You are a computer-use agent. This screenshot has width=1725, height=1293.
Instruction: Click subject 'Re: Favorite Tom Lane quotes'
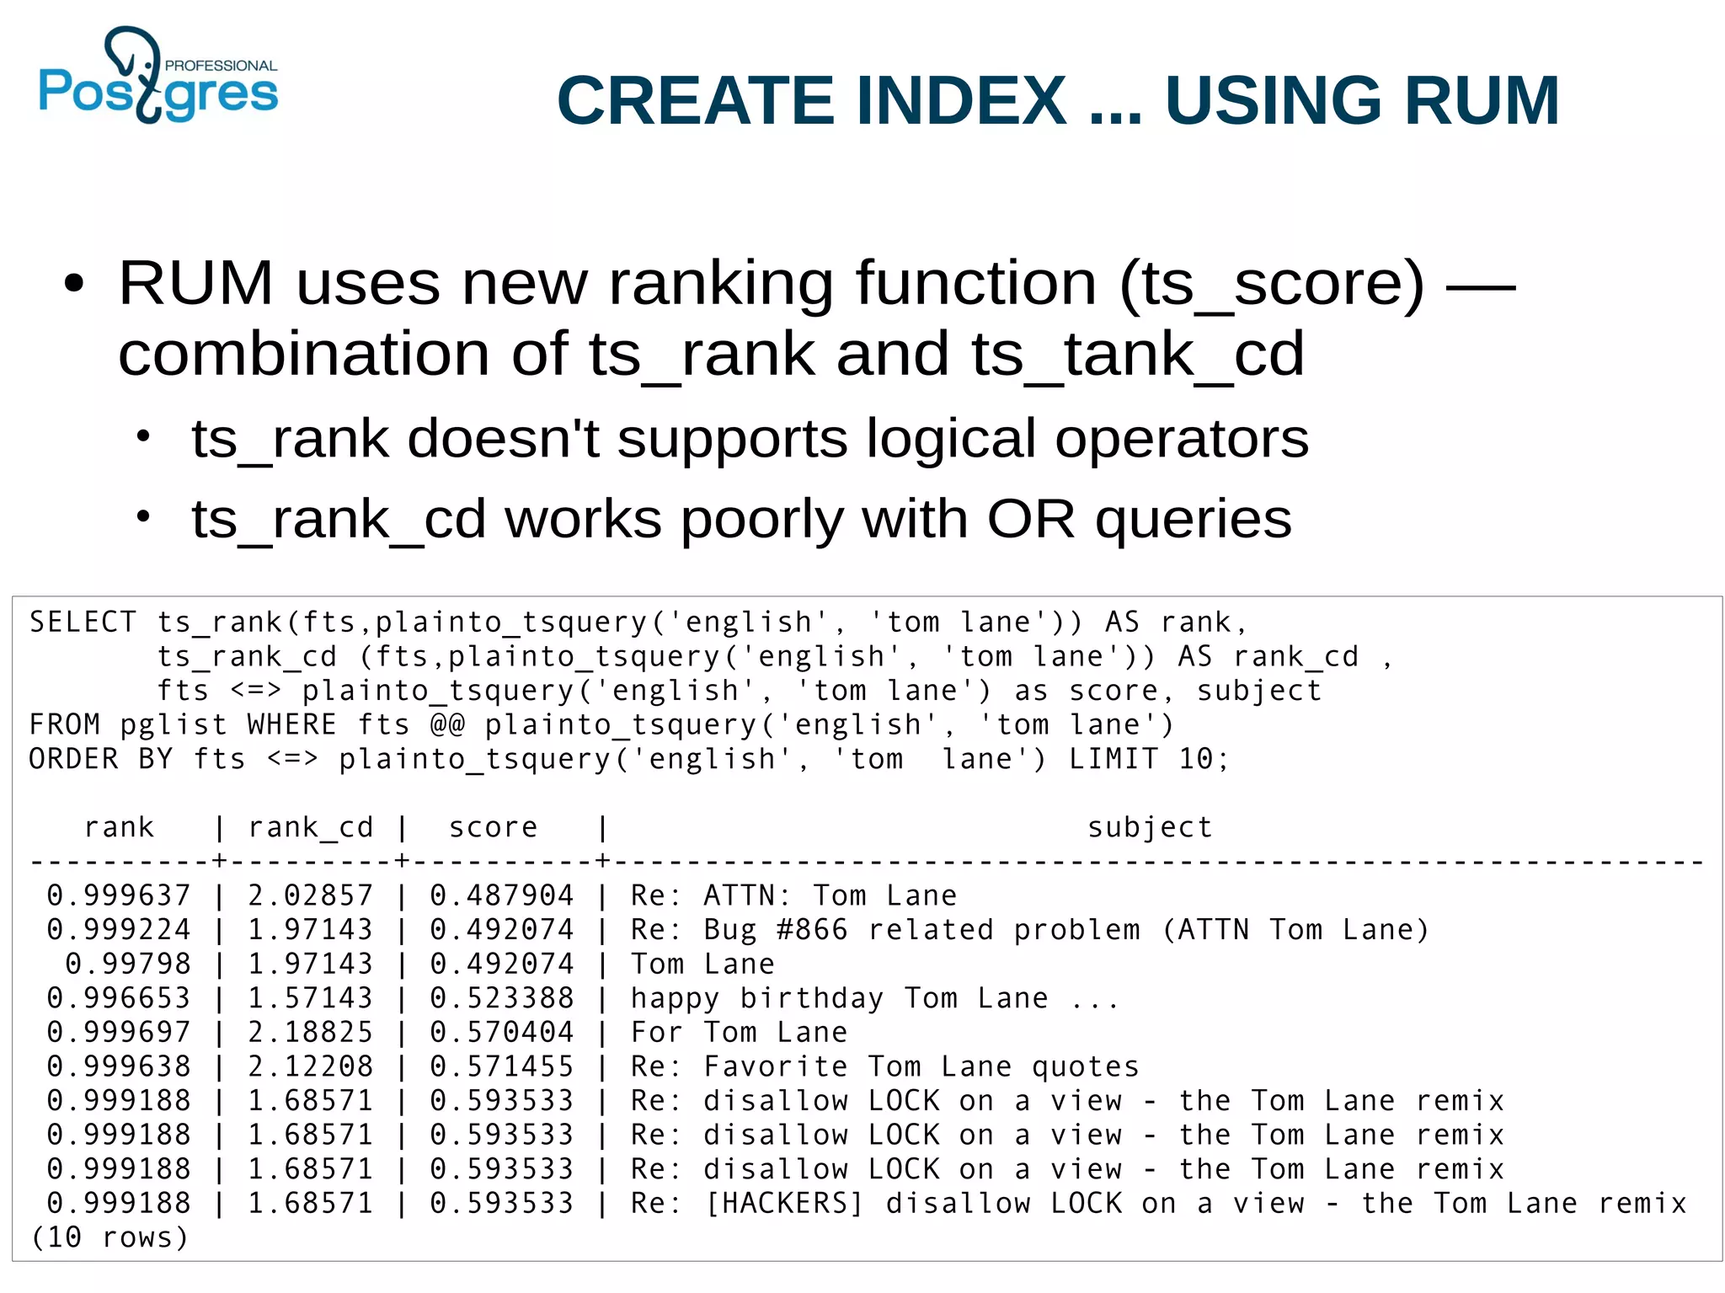coord(884,1066)
